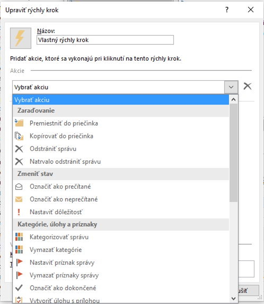Click the scroll up arrow of the list

233,100
